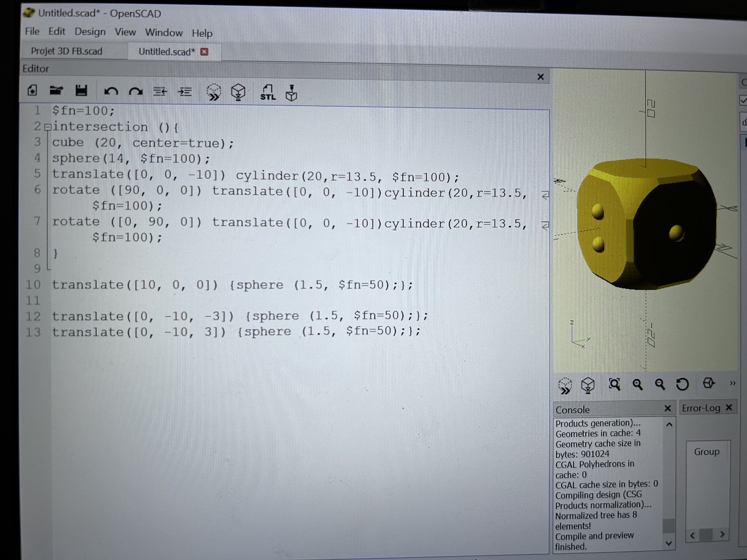
Task: Switch to the perspective view cube icon
Action: [708, 383]
